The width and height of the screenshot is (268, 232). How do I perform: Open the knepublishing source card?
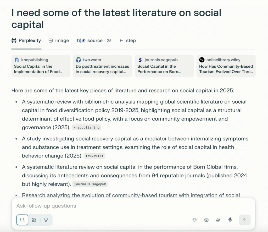[41, 66]
